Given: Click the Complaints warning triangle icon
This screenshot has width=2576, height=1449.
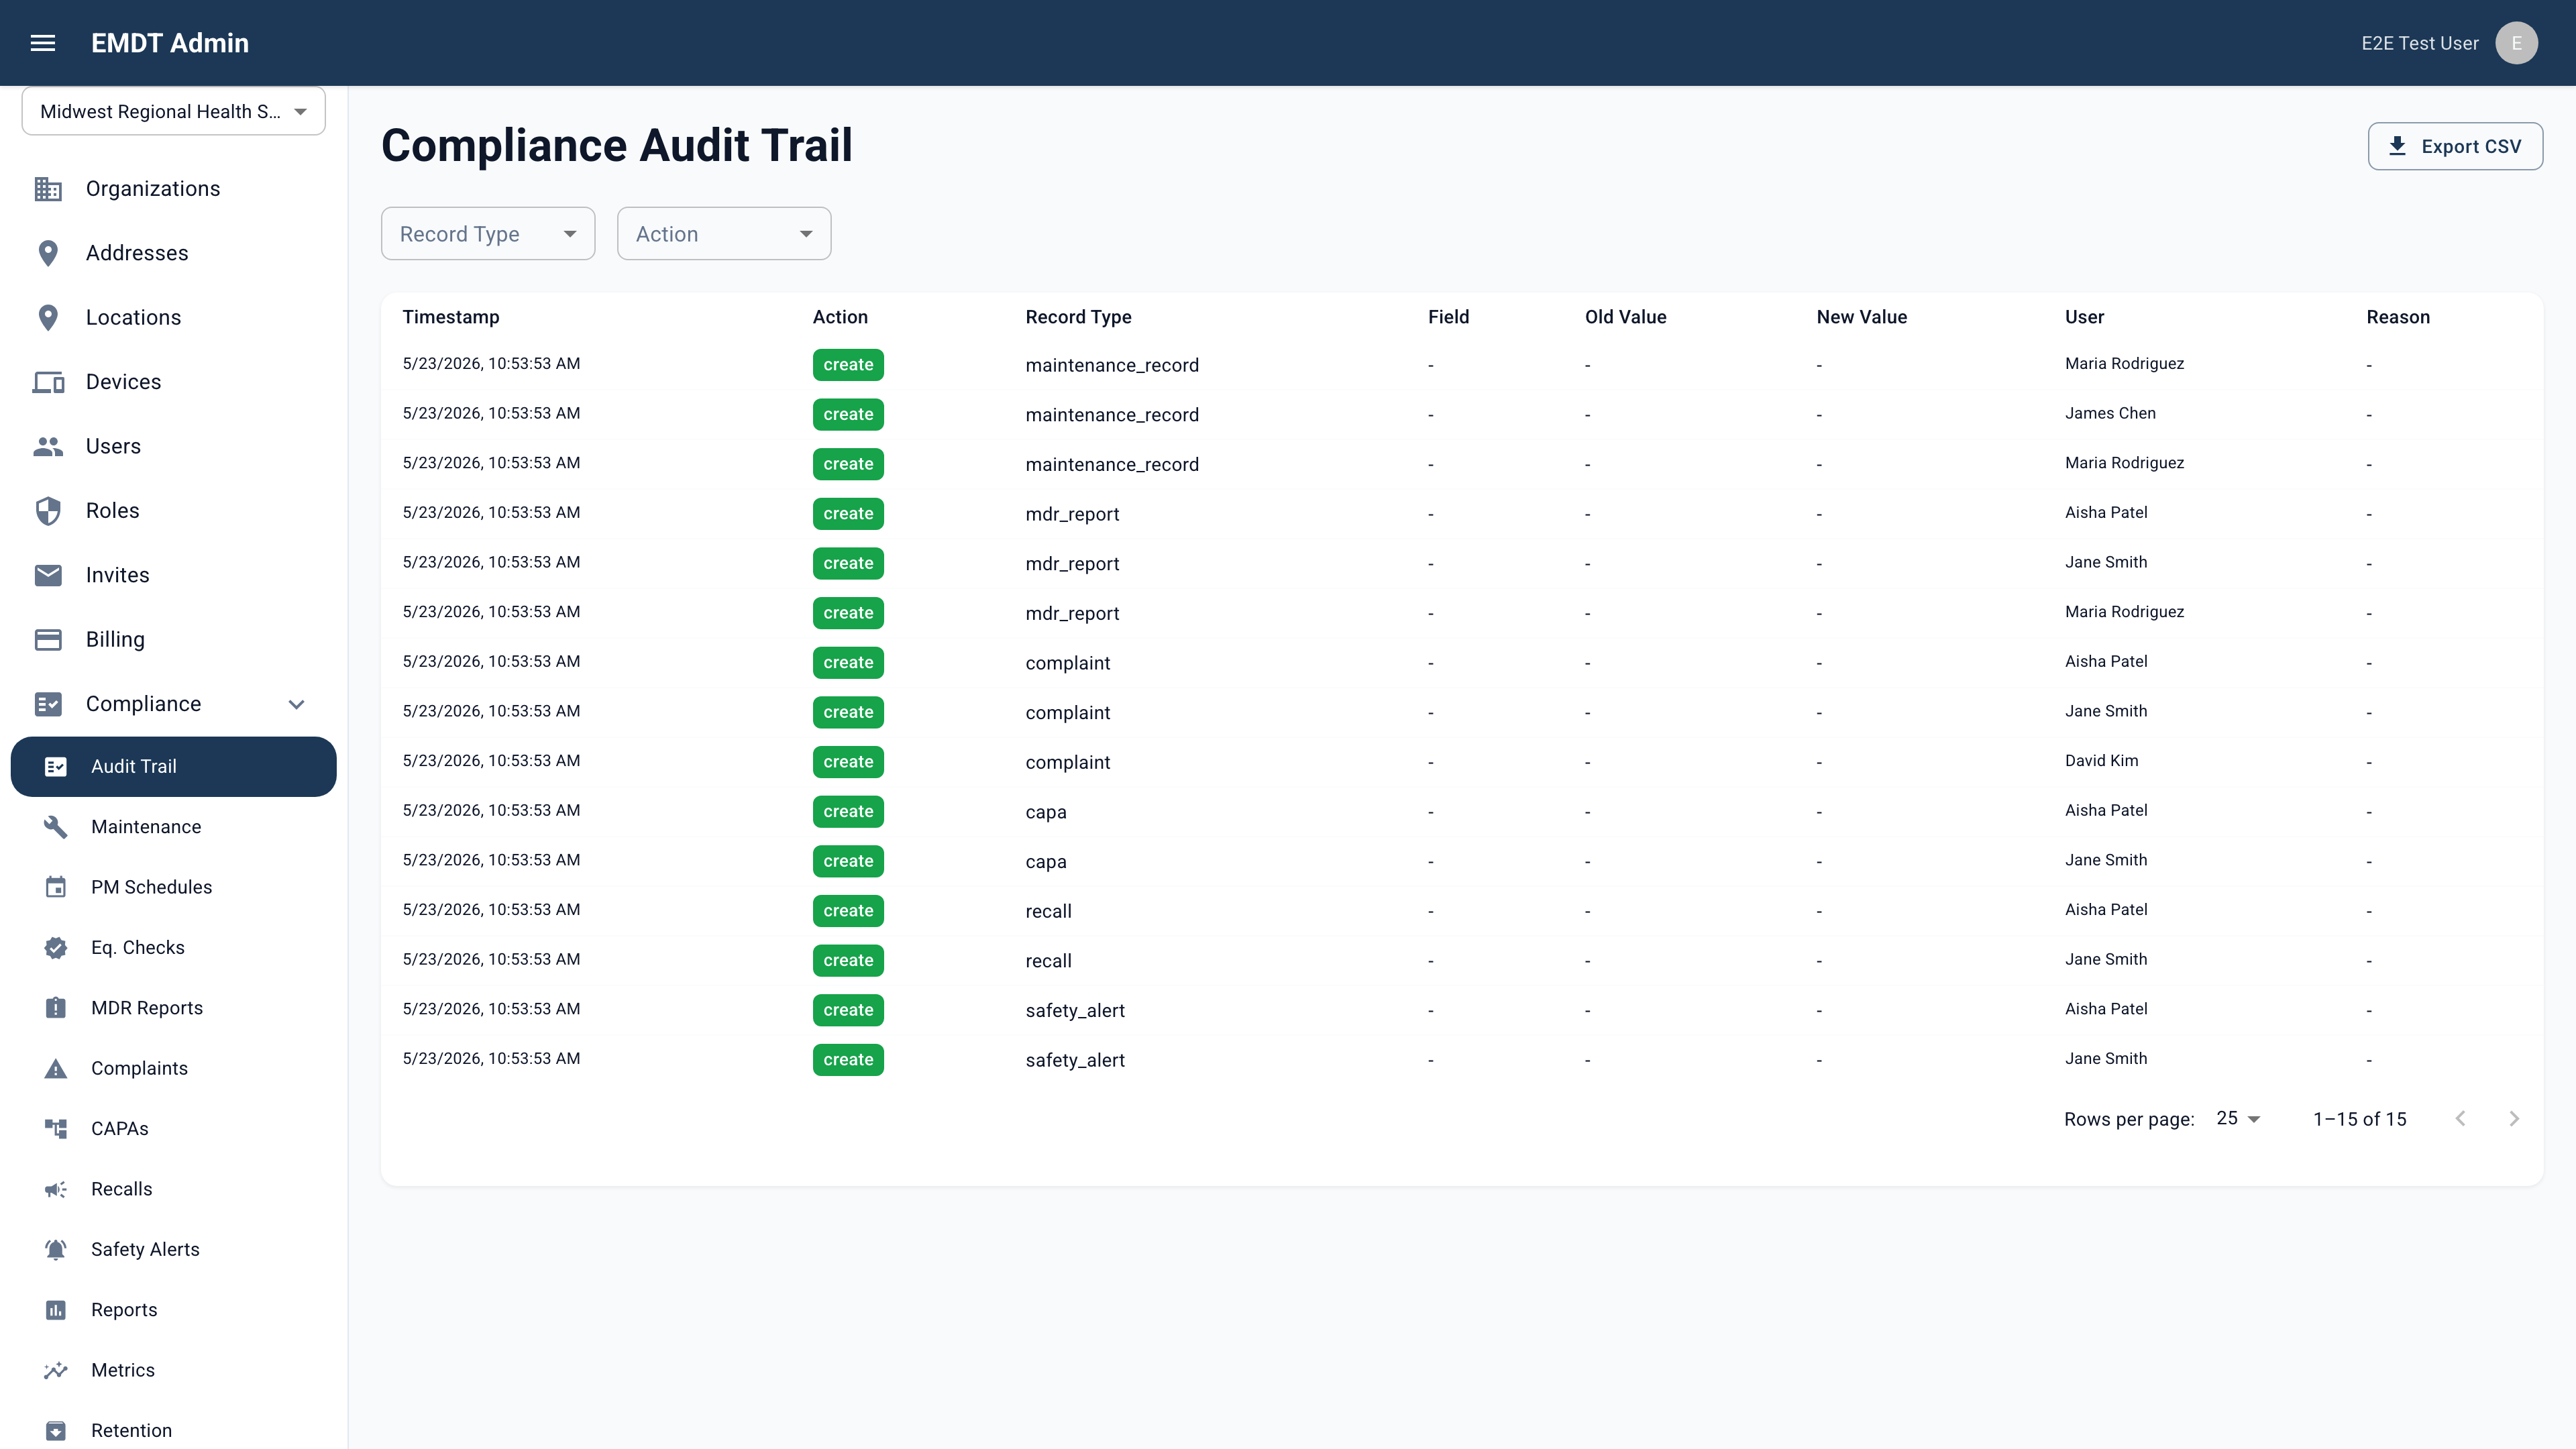Looking at the screenshot, I should [x=56, y=1069].
